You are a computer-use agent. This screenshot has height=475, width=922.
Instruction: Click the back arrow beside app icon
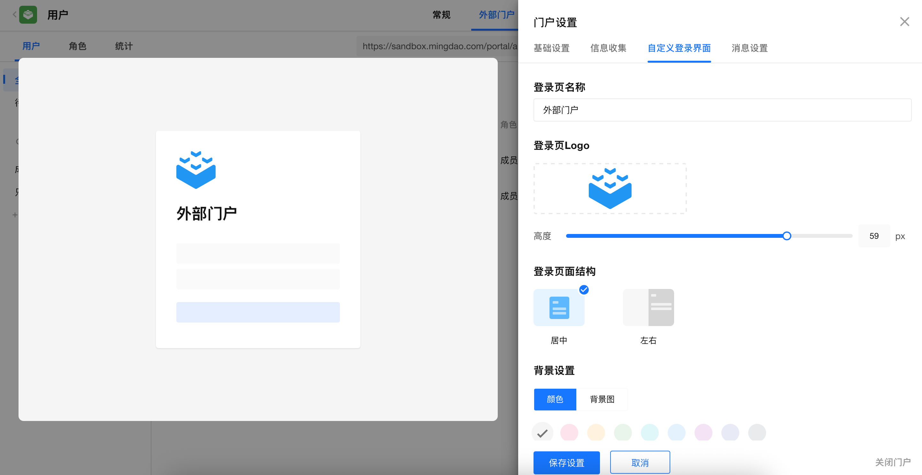coord(14,15)
